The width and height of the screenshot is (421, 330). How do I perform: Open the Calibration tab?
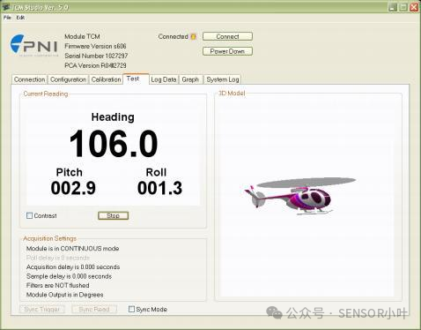pos(106,79)
